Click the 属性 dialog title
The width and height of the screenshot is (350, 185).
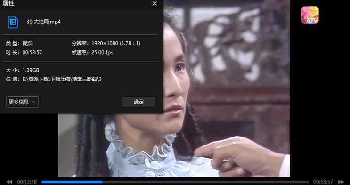pyautogui.click(x=8, y=3)
